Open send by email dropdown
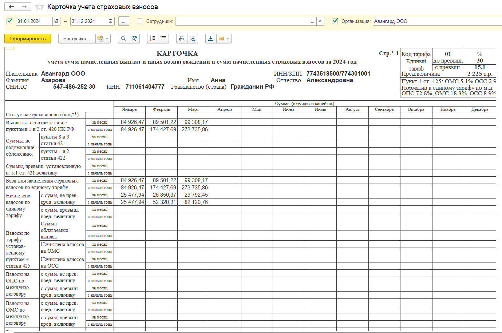This screenshot has width=502, height=333. coord(224,39)
